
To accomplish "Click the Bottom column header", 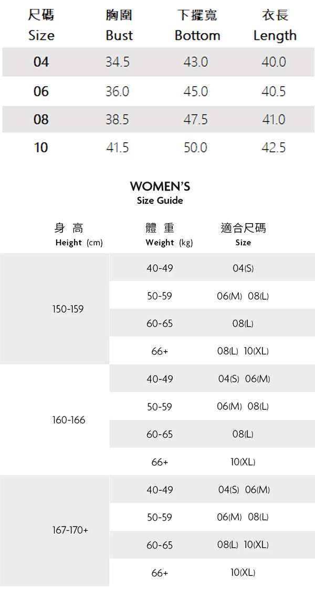I will tap(197, 26).
